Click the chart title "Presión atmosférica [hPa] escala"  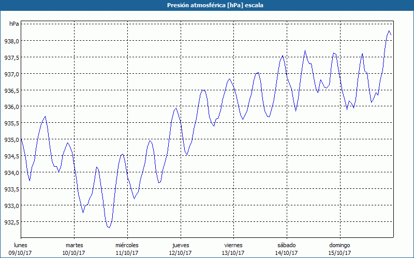(x=207, y=5)
